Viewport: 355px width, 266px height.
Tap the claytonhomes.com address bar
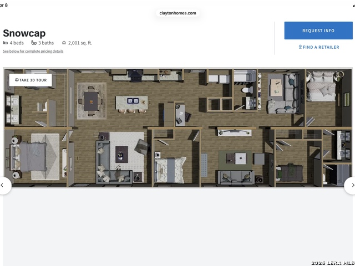pos(177,13)
